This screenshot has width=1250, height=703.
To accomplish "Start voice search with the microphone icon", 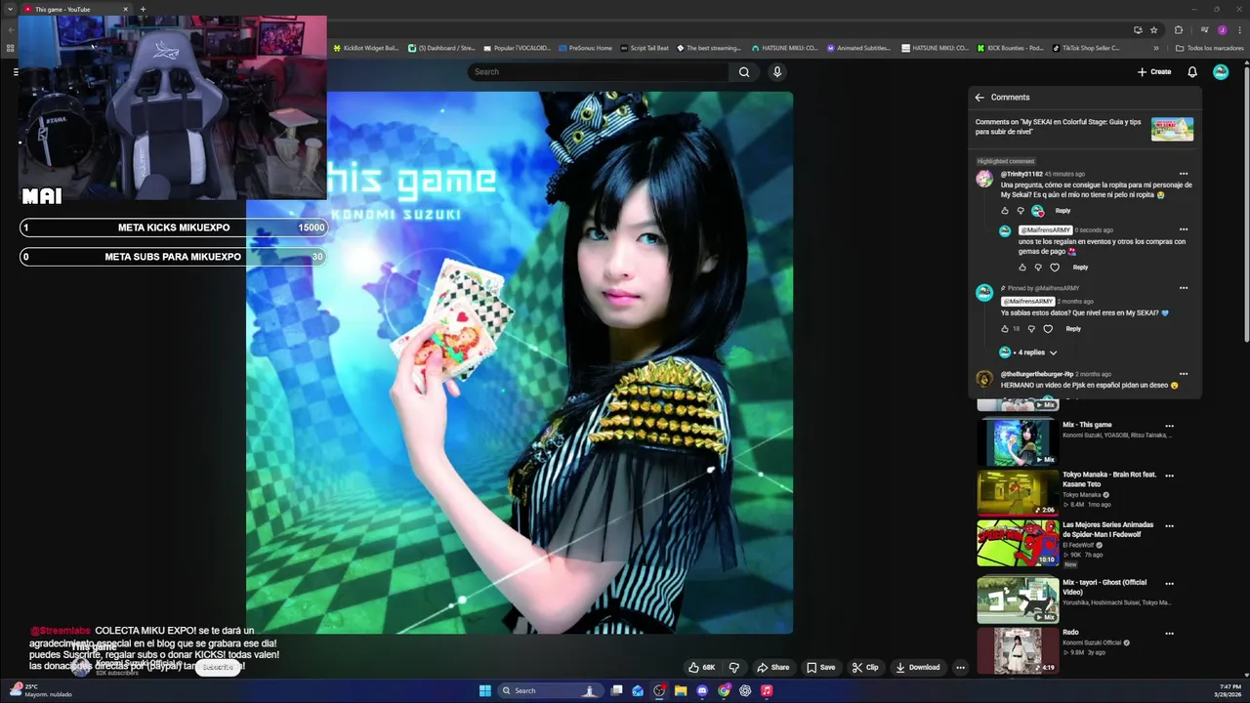I will pos(777,71).
